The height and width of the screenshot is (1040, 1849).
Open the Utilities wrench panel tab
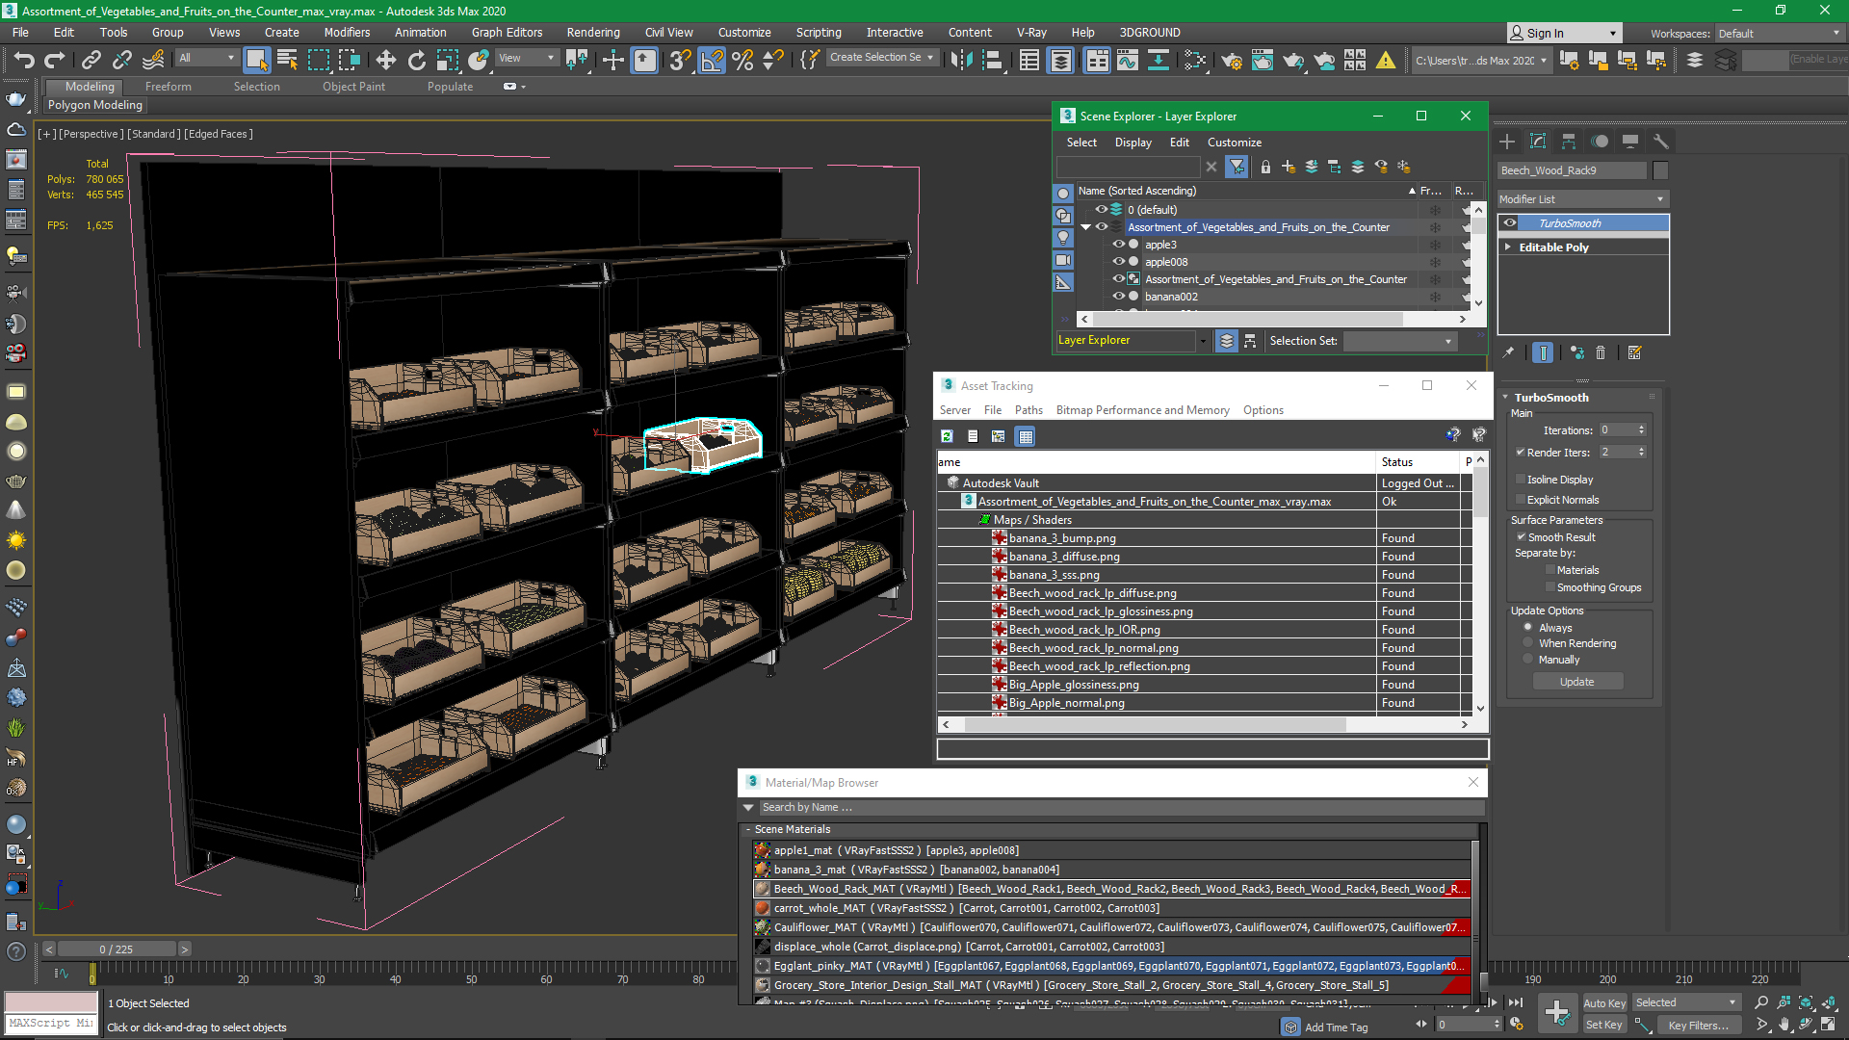pyautogui.click(x=1661, y=142)
